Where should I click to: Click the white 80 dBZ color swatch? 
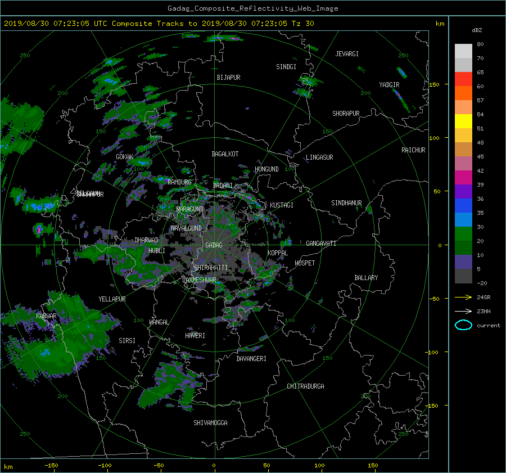[463, 51]
